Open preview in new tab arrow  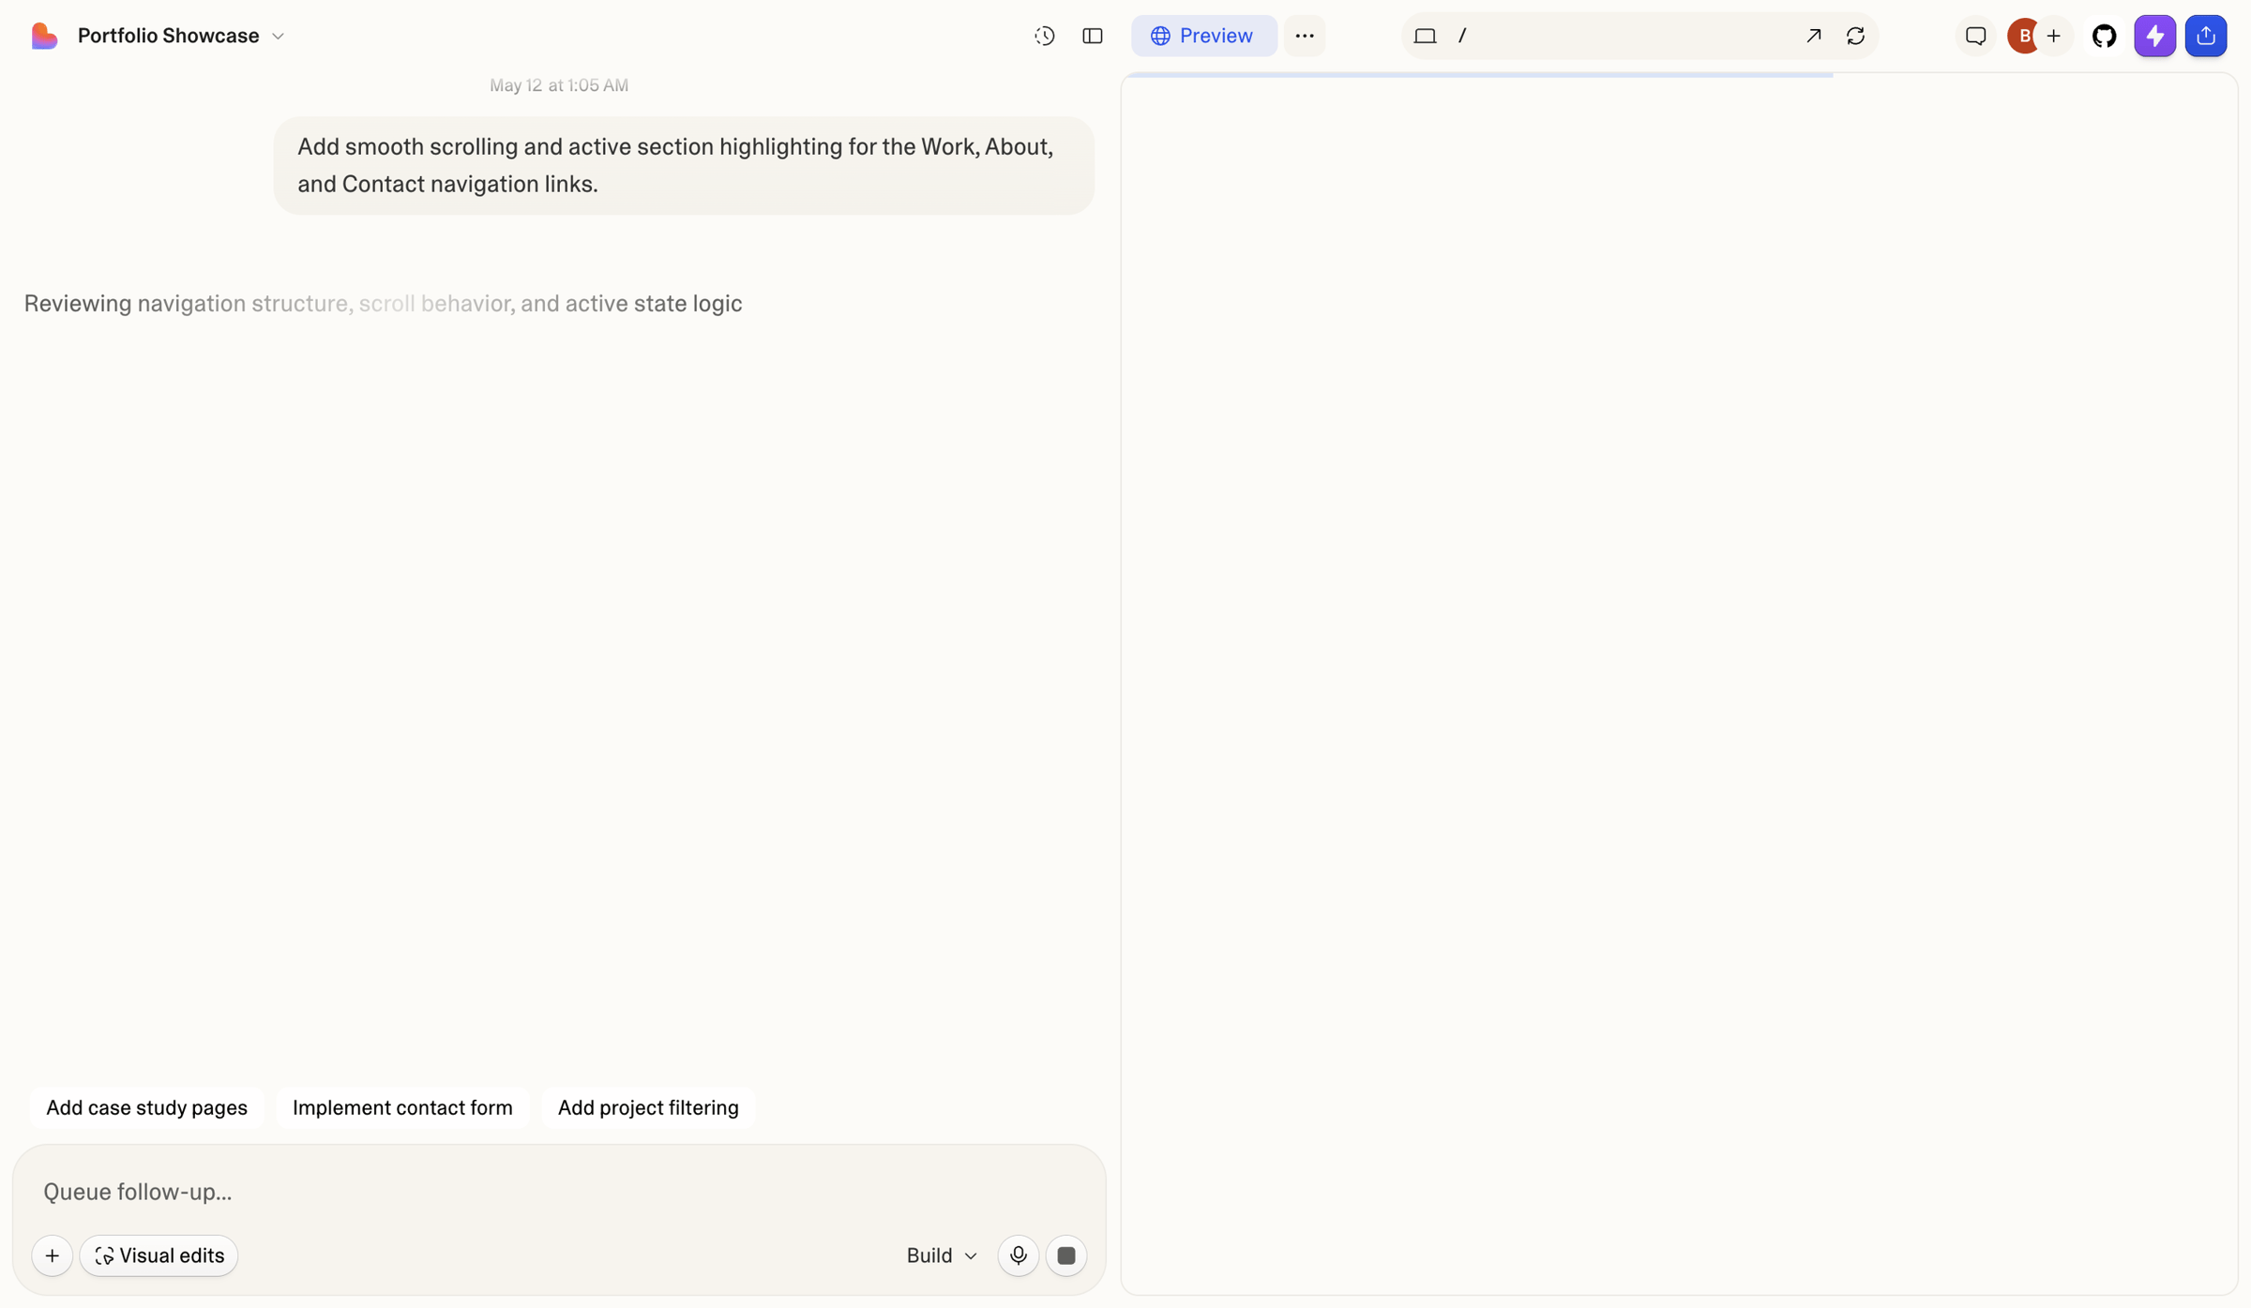pyautogui.click(x=1813, y=36)
